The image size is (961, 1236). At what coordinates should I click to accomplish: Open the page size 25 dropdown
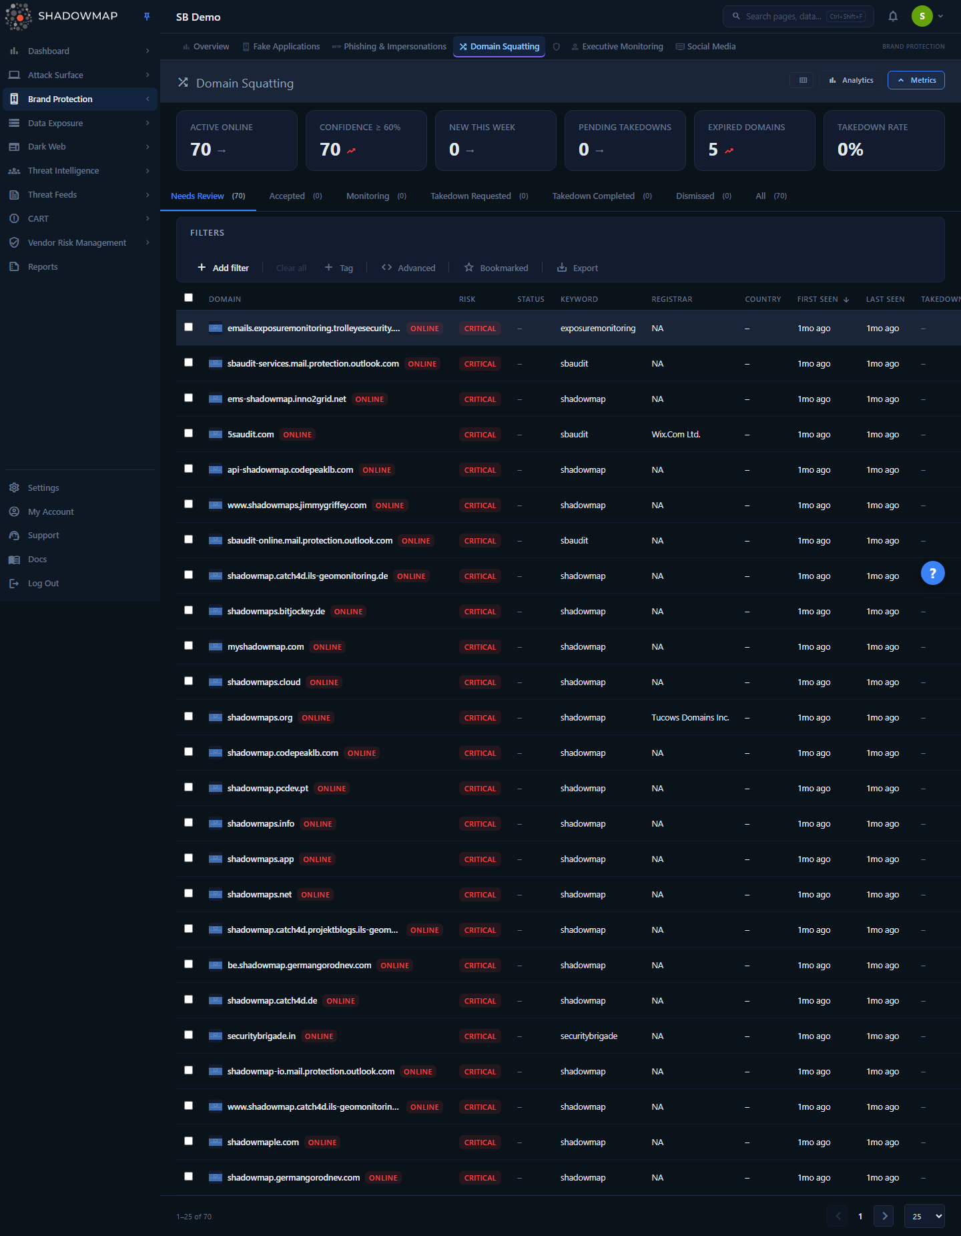coord(924,1216)
